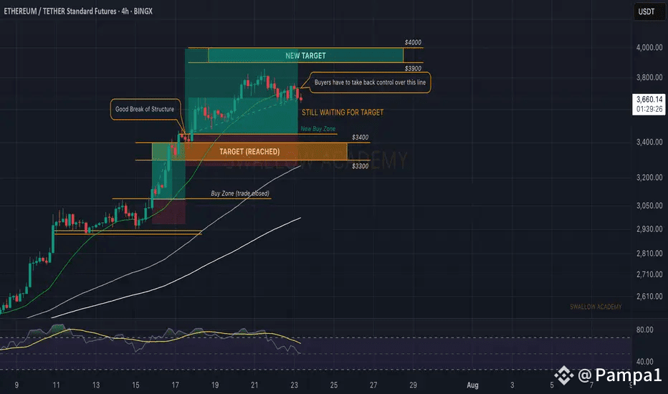The image size is (668, 394).
Task: Click the TARGET (REACHED) orange zone box
Action: (x=249, y=152)
